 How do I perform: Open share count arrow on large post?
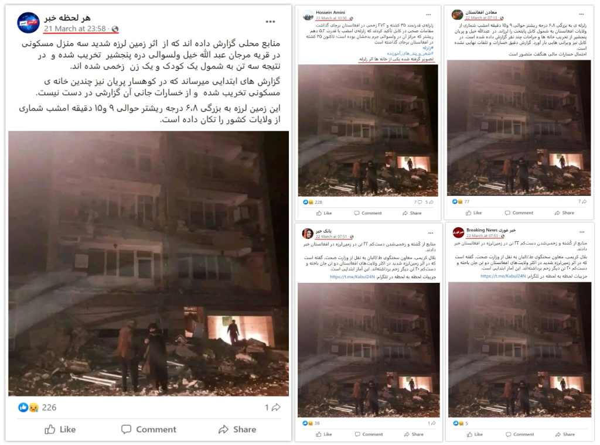(x=272, y=408)
